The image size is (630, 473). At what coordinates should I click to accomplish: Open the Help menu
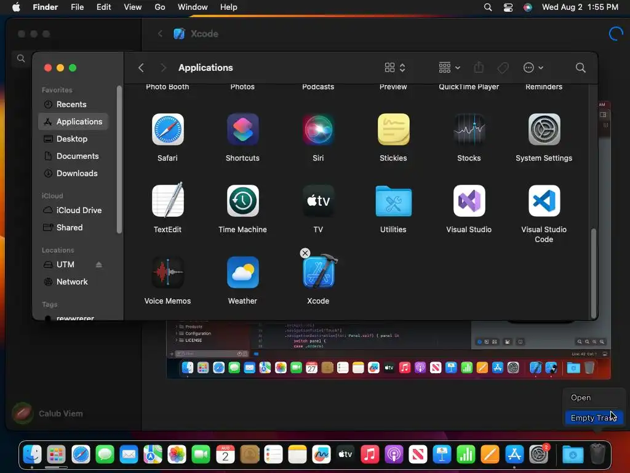[x=229, y=7]
